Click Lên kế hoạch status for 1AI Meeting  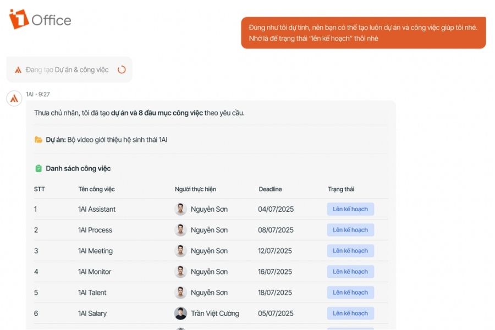(x=350, y=251)
